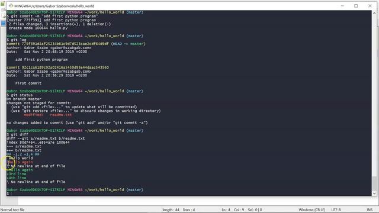This screenshot has height=213, width=379.
Task: Click the '--- a/readme.txt' line
Action: coord(24,146)
